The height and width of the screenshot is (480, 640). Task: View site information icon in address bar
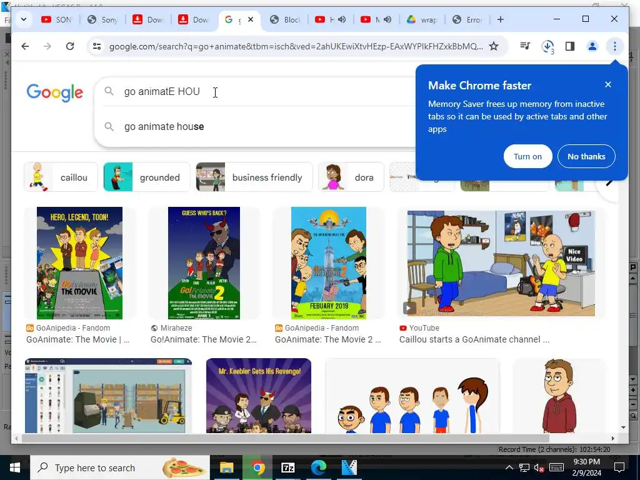(97, 46)
